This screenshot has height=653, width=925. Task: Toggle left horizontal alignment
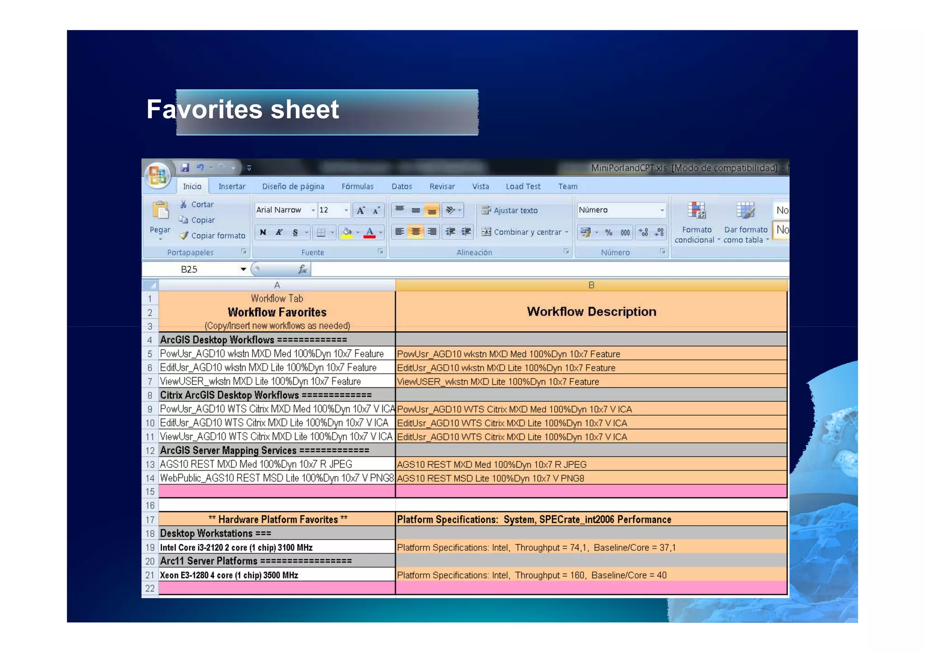(400, 232)
